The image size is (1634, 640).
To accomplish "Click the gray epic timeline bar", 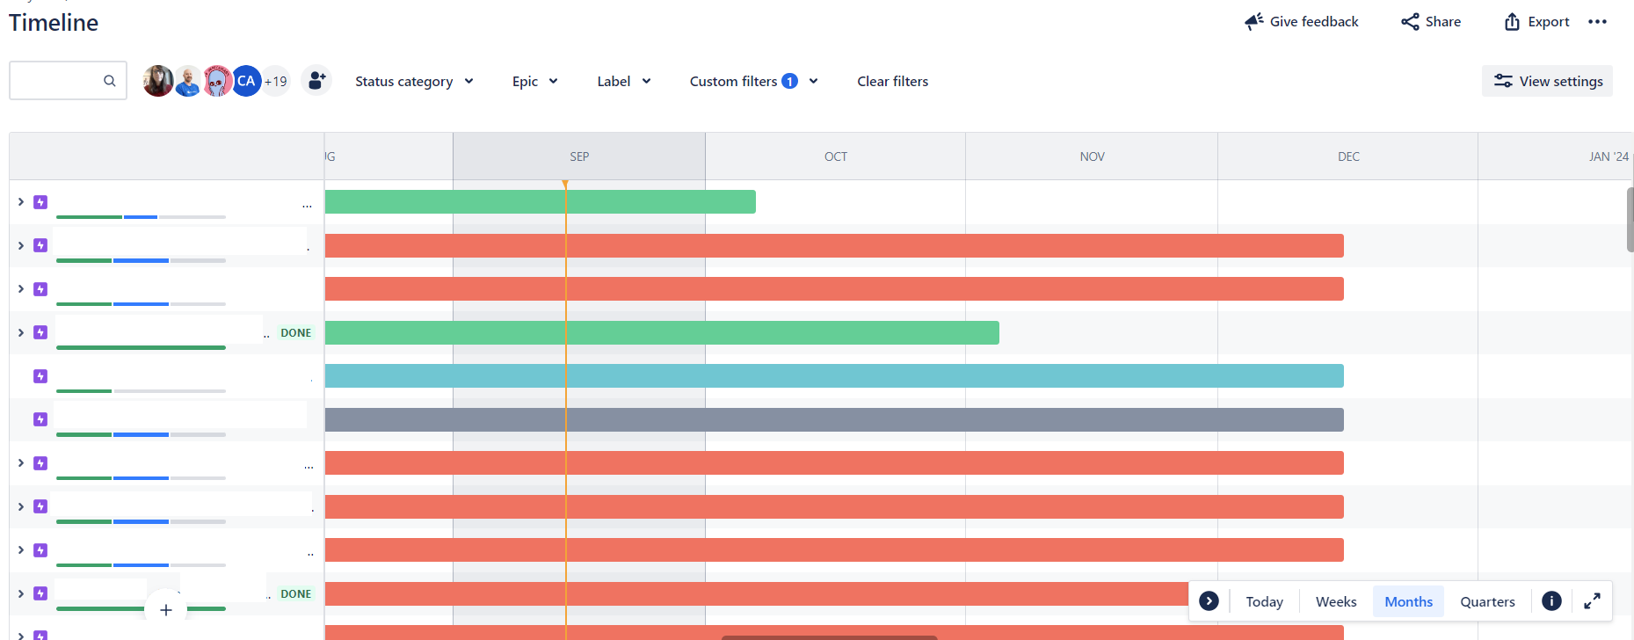I will (834, 419).
